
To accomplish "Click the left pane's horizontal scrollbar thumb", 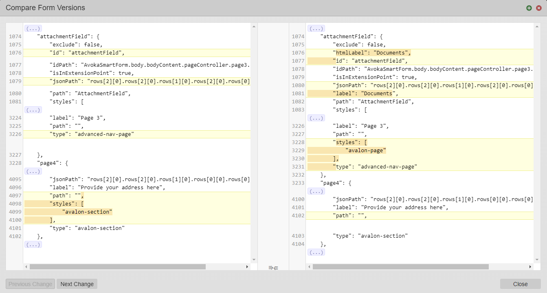I will (x=117, y=267).
